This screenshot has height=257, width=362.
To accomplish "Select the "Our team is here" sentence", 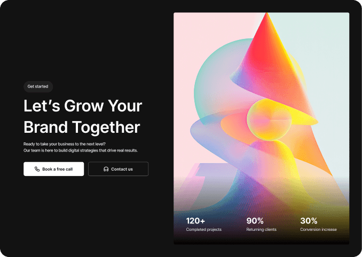I will pos(81,150).
